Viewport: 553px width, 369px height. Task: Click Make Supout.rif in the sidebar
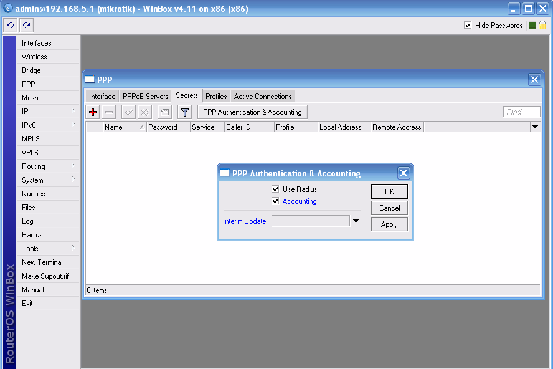pos(47,276)
